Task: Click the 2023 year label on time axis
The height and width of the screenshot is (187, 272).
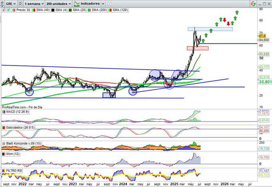Action: tap(73, 184)
